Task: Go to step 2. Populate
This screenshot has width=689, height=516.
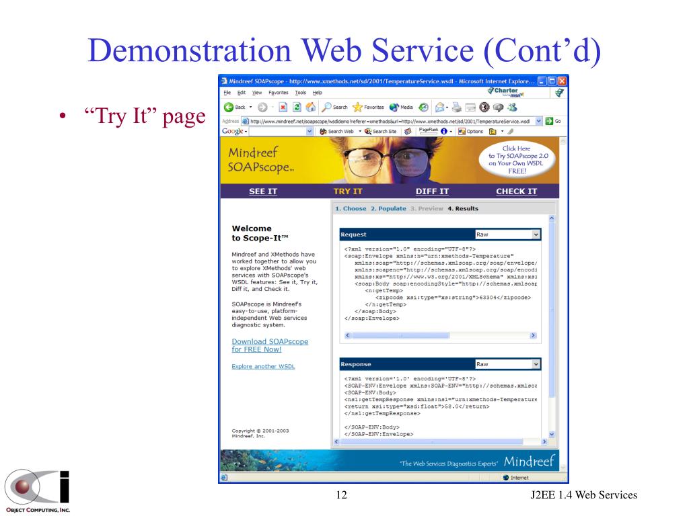Action: [388, 208]
